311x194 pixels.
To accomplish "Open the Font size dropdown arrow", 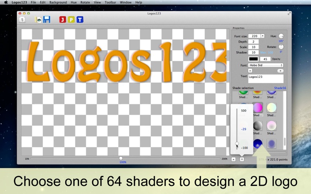I will click(x=263, y=36).
